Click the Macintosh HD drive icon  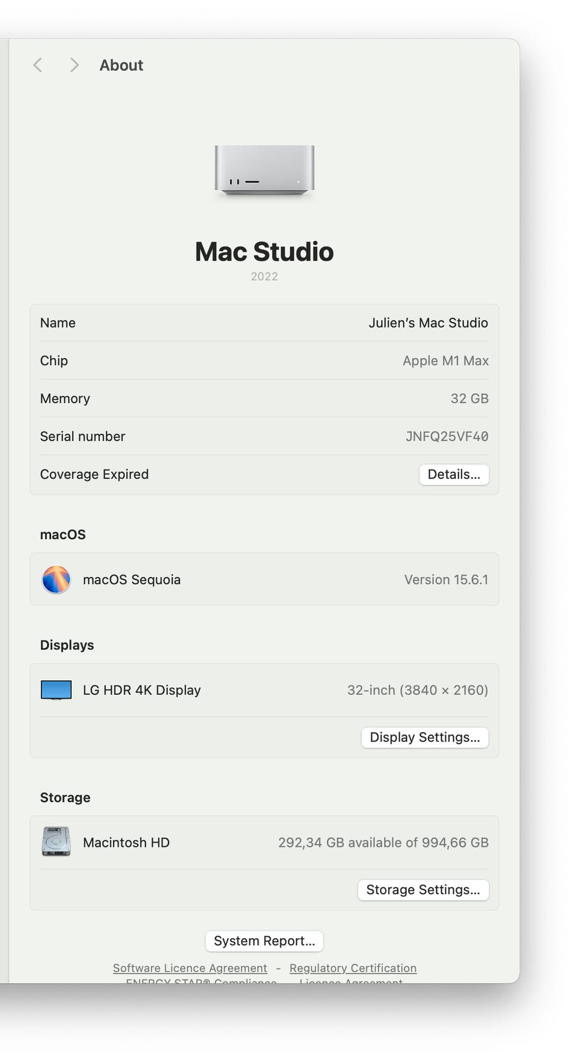(56, 841)
